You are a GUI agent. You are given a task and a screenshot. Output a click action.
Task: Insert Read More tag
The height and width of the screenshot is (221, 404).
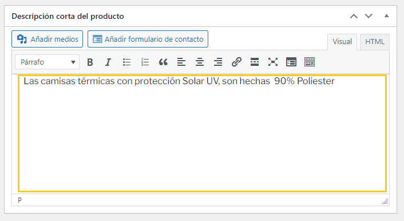pyautogui.click(x=255, y=62)
